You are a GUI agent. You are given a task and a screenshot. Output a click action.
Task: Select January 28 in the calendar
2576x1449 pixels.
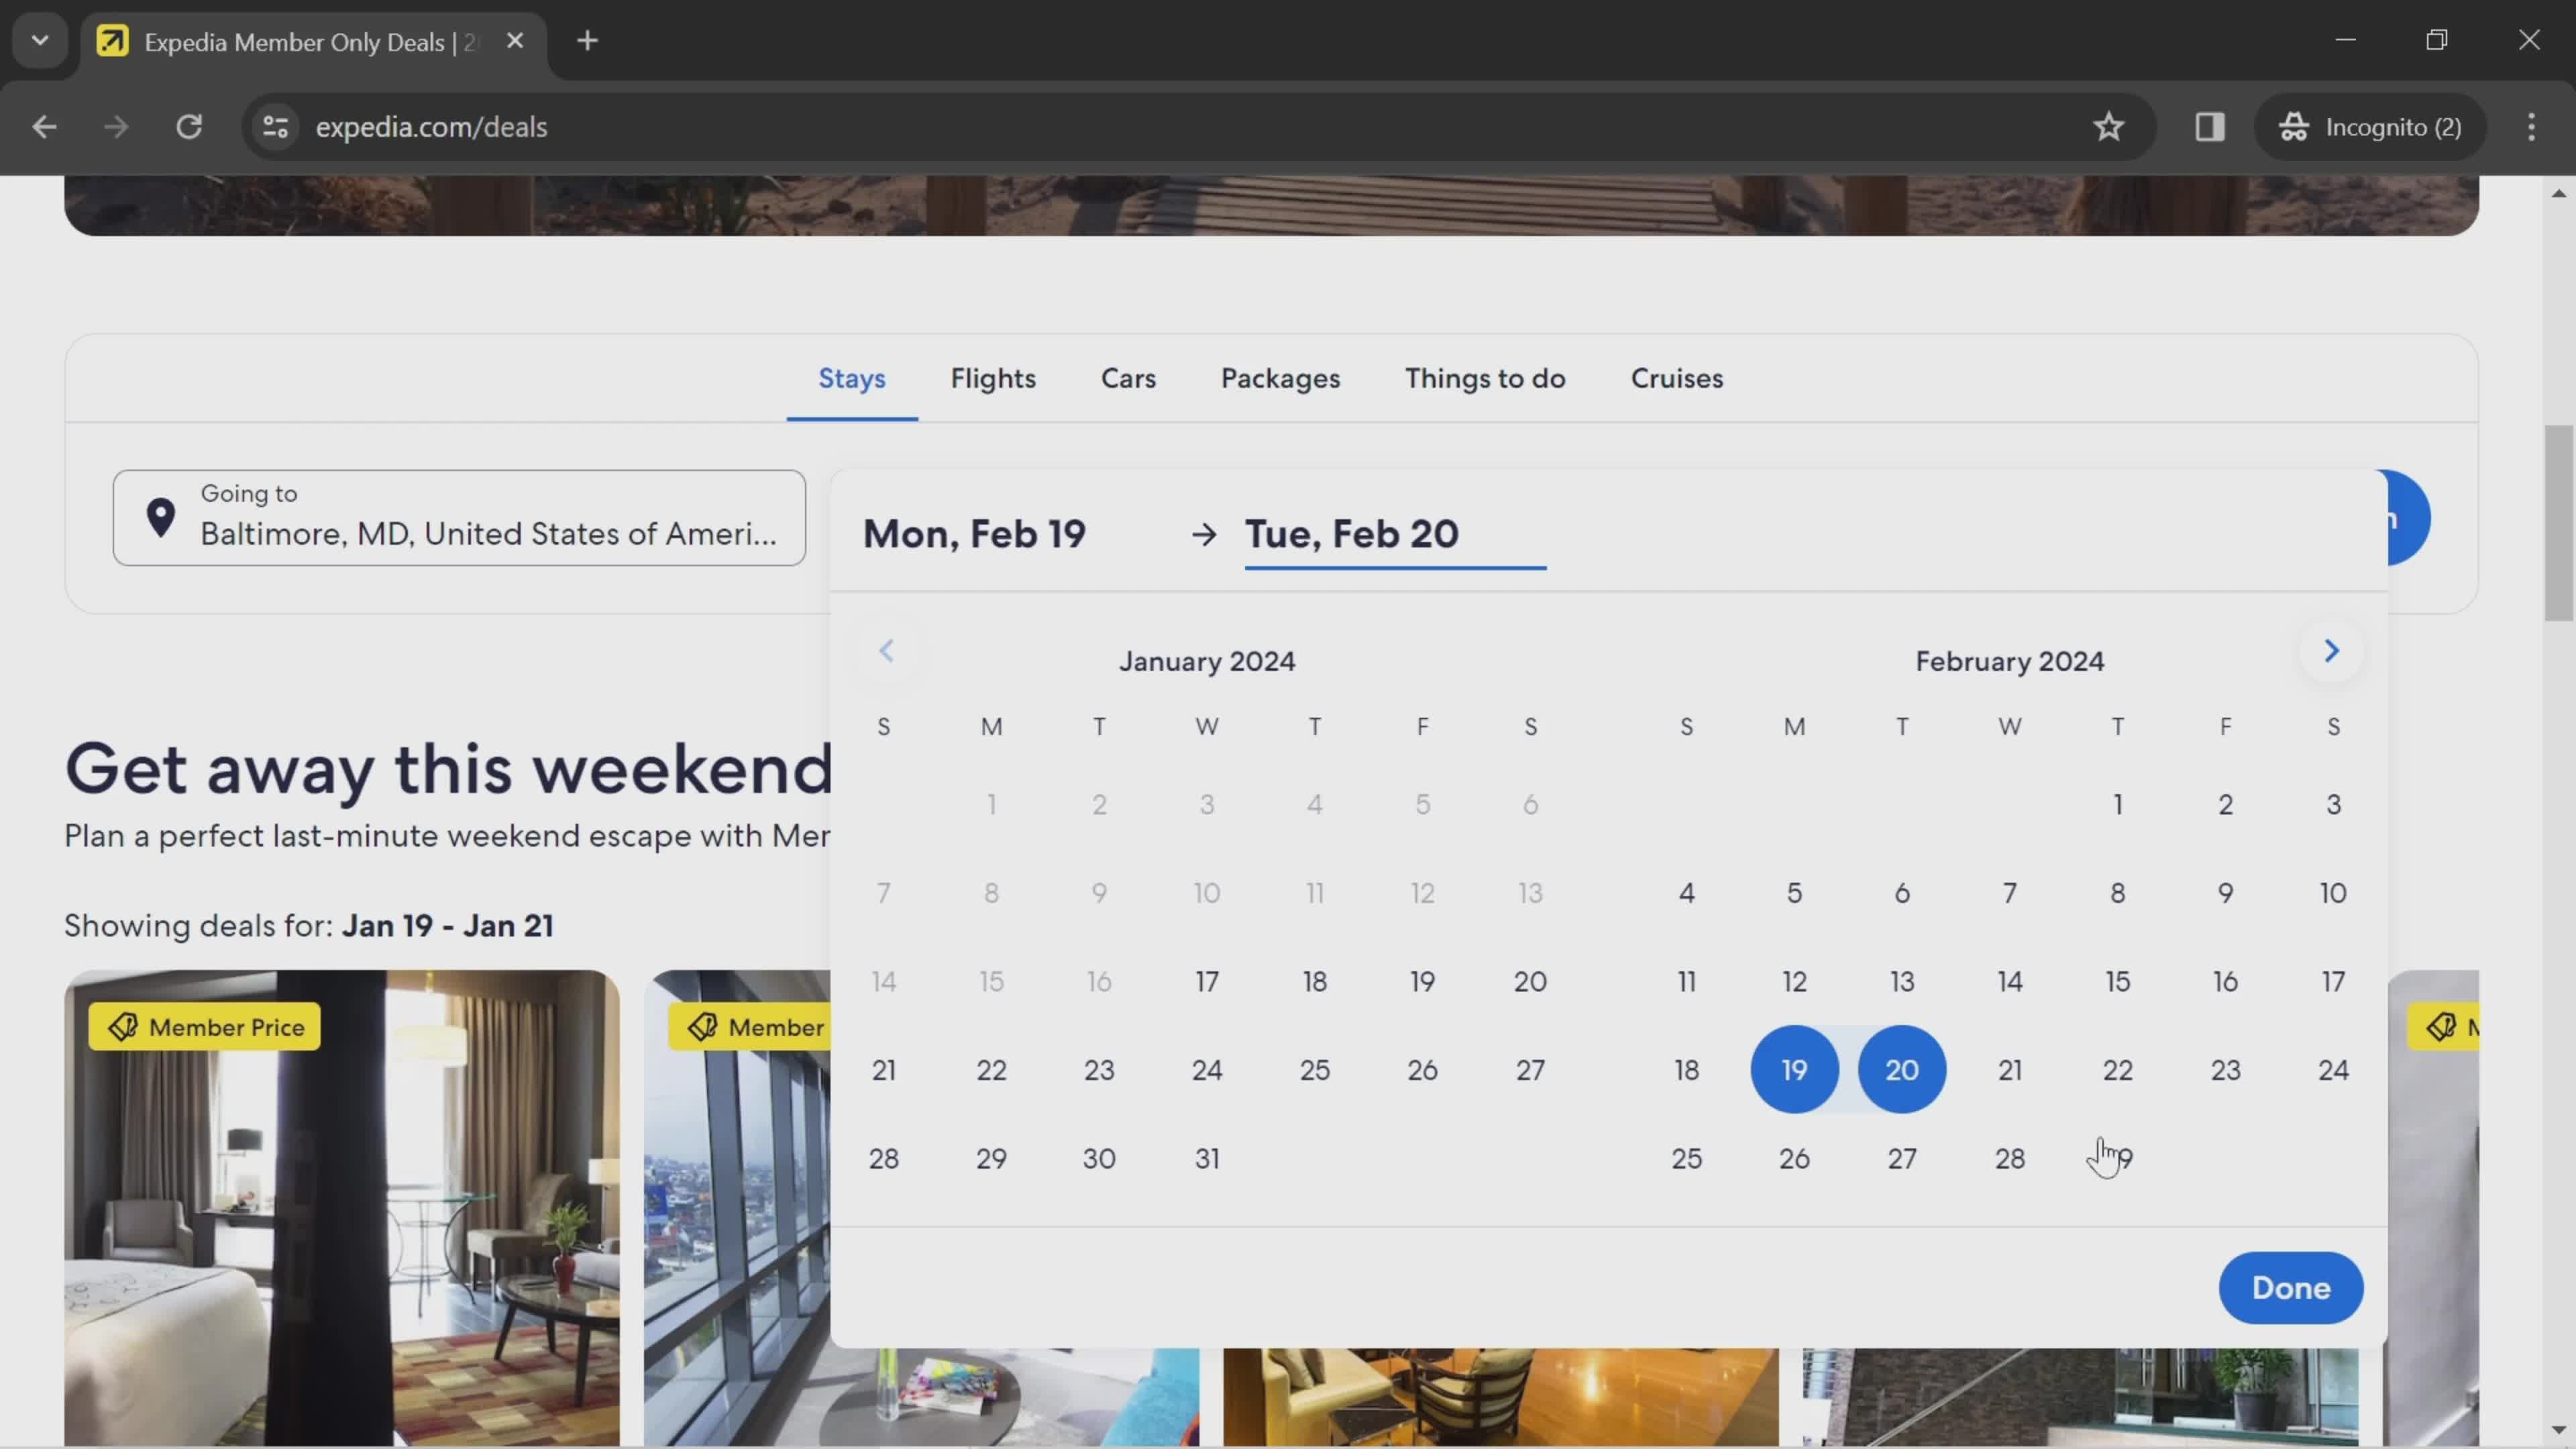883,1159
